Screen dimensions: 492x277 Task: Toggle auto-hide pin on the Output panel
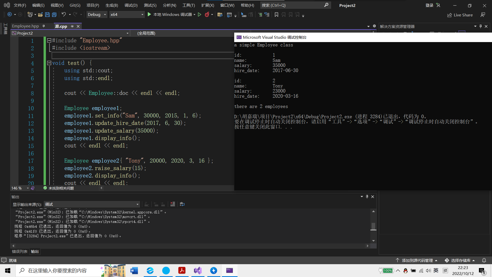(x=367, y=197)
